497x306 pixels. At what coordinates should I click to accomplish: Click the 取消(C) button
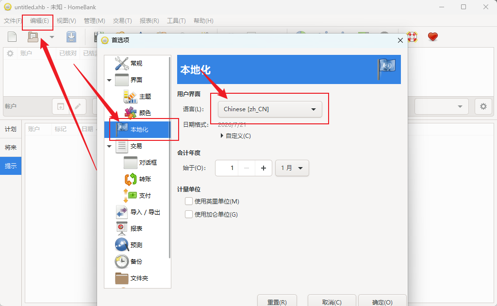tap(332, 302)
